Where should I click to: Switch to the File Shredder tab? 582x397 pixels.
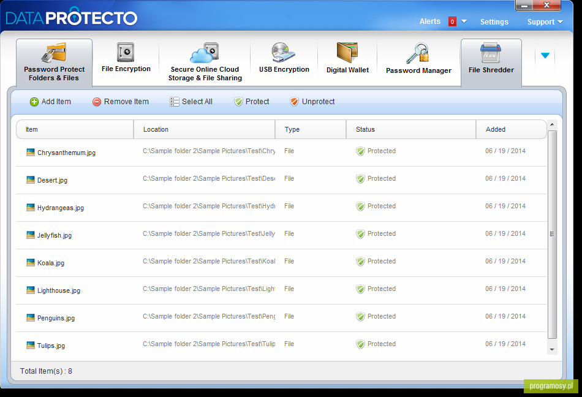pyautogui.click(x=491, y=62)
